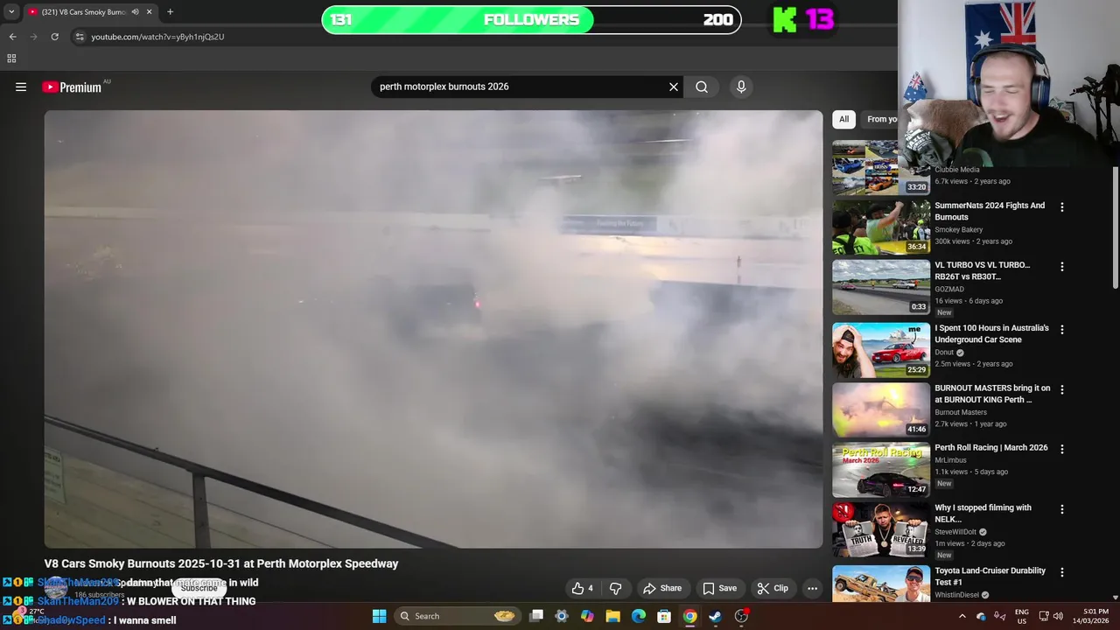Open OBS Studio from the taskbar
Image resolution: width=1120 pixels, height=630 pixels.
tap(741, 616)
